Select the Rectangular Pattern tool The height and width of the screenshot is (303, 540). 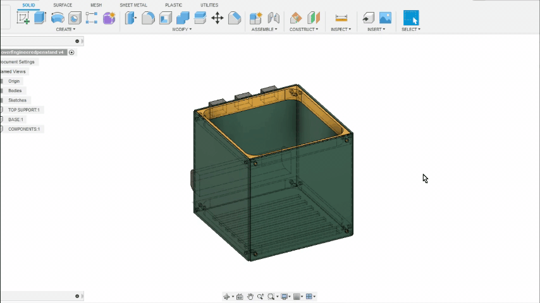[92, 18]
